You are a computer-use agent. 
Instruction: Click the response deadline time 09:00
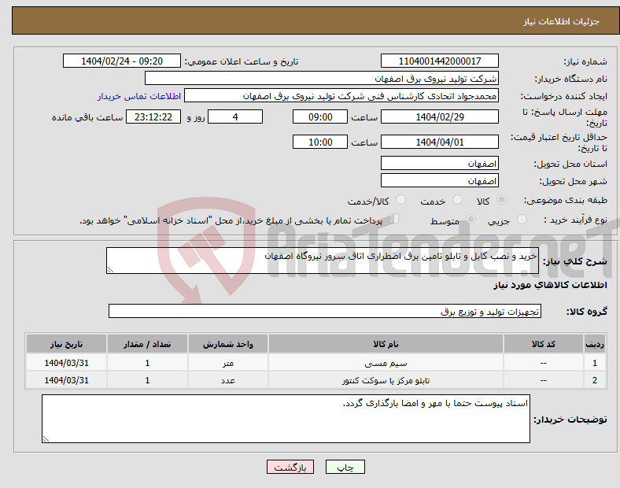coord(320,116)
